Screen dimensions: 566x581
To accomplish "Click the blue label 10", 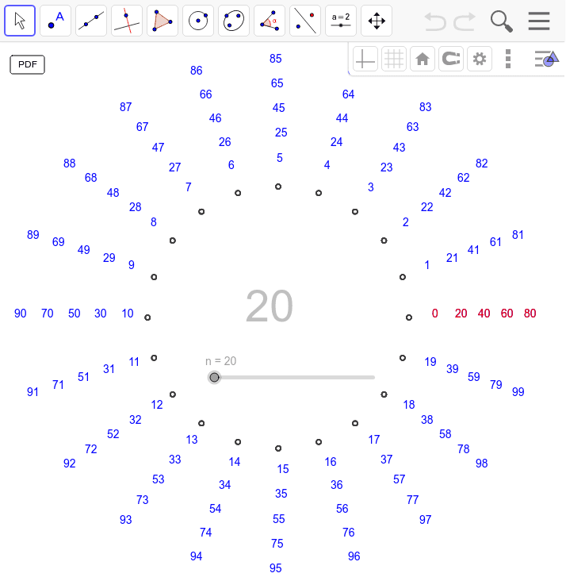I will (x=128, y=314).
